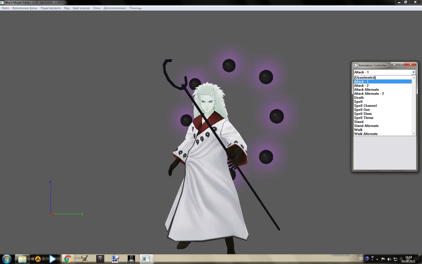Viewport: 422px width, 264px height.
Task: Close the War3 Model Editor window
Action: click(415, 2)
